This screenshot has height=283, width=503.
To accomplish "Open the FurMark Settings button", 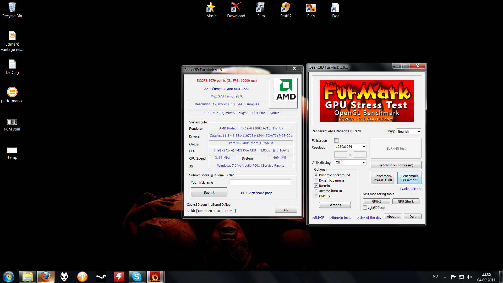I will click(x=335, y=205).
